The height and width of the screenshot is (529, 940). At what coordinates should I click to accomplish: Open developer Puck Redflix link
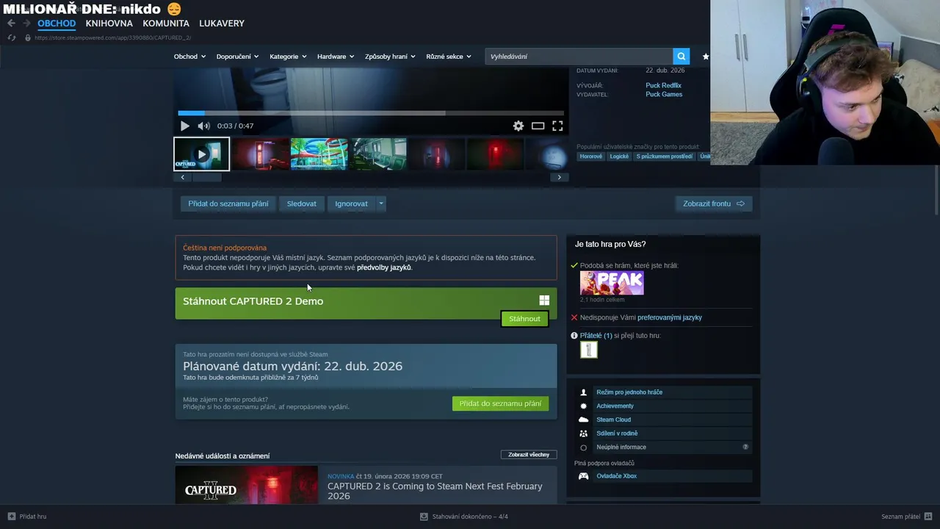pos(663,85)
